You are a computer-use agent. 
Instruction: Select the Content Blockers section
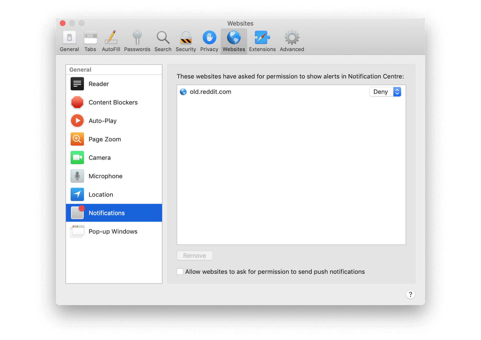pos(113,102)
